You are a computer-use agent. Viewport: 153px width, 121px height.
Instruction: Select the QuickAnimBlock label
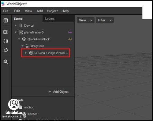39,39
